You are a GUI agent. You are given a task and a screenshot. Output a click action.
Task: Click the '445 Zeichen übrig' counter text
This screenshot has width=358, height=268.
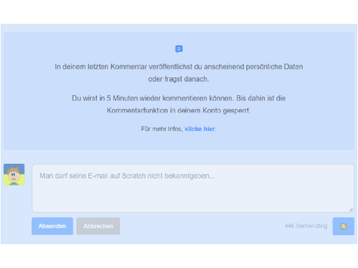click(x=306, y=226)
